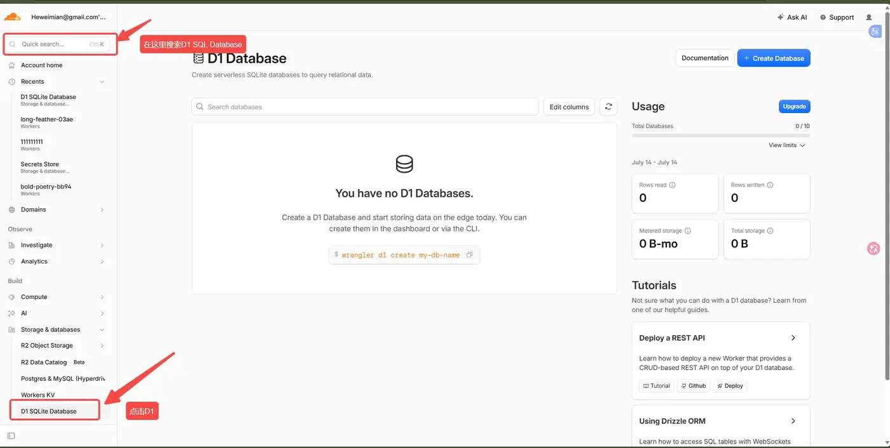Open Deploy a REST API arrow

point(793,338)
